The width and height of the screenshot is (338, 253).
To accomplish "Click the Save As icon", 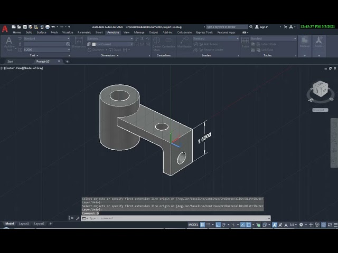I will (31, 27).
